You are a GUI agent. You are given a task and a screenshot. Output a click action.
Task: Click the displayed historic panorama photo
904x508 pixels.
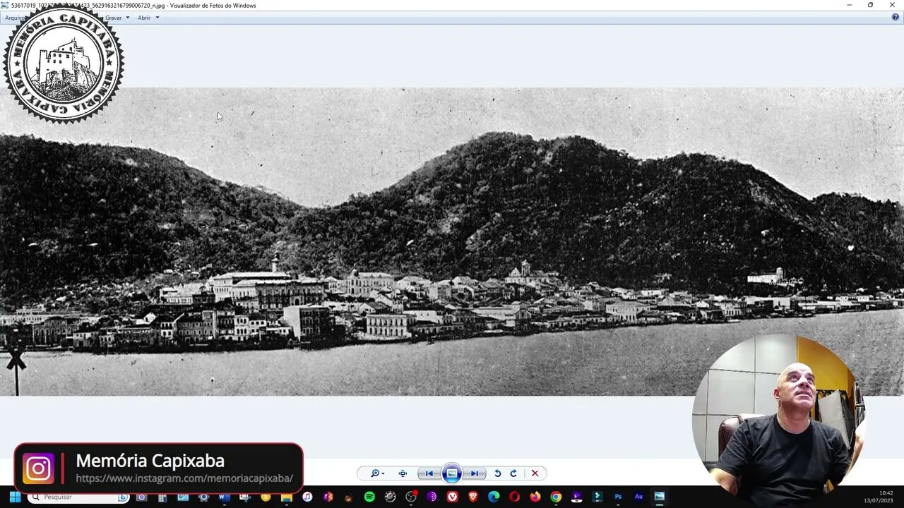click(452, 241)
